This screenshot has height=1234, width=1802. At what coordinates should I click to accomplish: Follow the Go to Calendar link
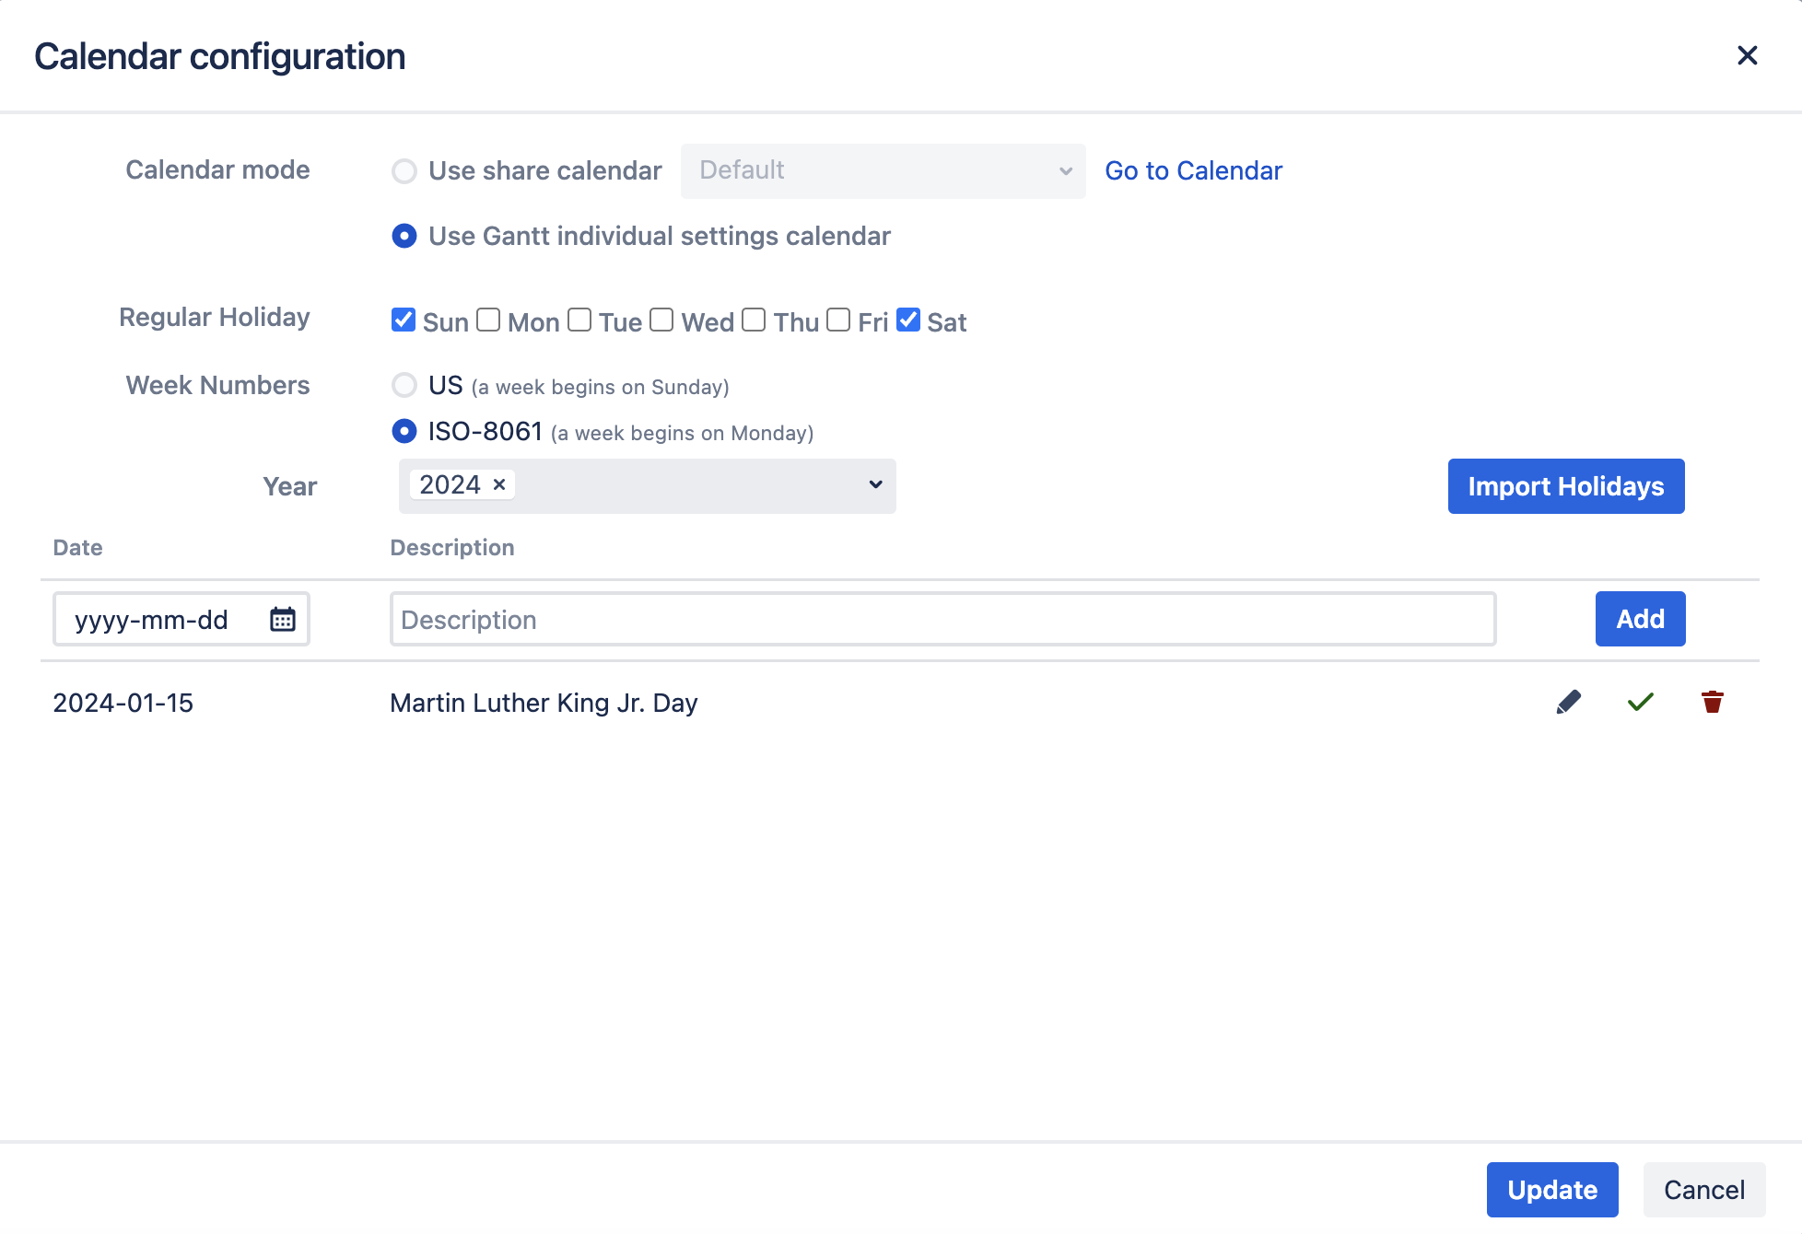tap(1193, 171)
